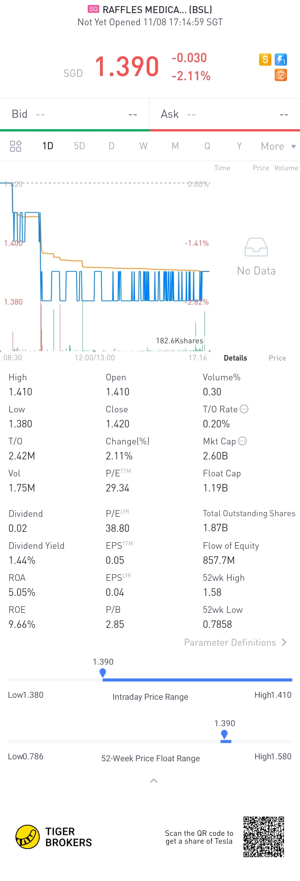Tap the 'Scan the QR code' promo text
Image resolution: width=300 pixels, height=881 pixels.
point(199,837)
